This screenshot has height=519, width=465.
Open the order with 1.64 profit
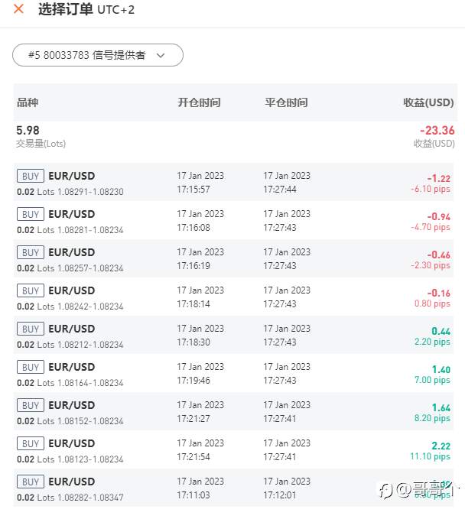tap(233, 411)
